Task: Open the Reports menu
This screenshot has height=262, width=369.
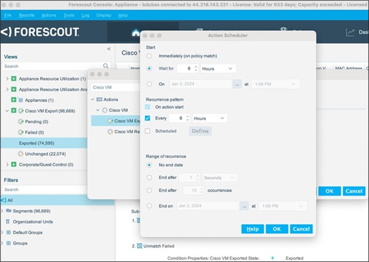Action: tap(26, 15)
